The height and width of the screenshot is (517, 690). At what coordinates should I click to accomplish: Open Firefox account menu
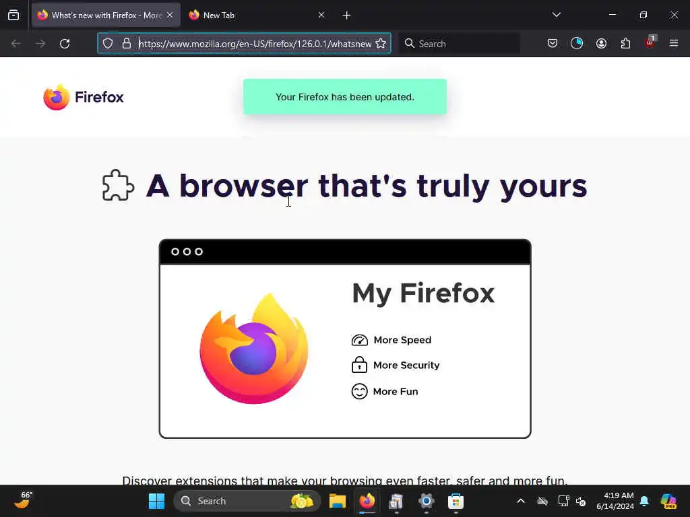tap(601, 43)
